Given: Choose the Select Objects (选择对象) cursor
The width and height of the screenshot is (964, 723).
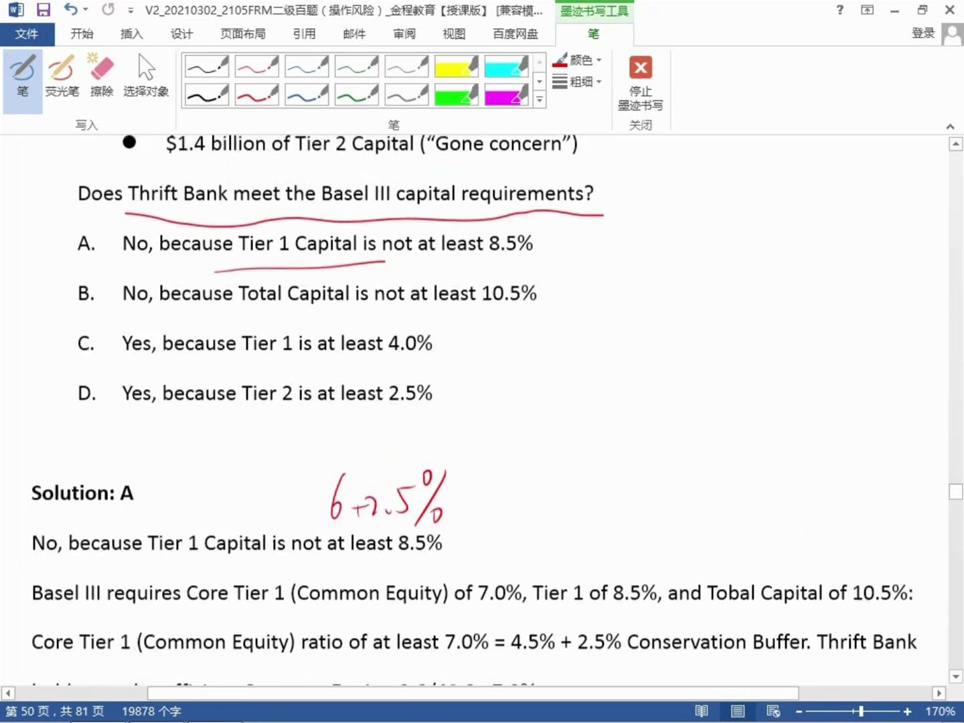Looking at the screenshot, I should click(x=146, y=76).
